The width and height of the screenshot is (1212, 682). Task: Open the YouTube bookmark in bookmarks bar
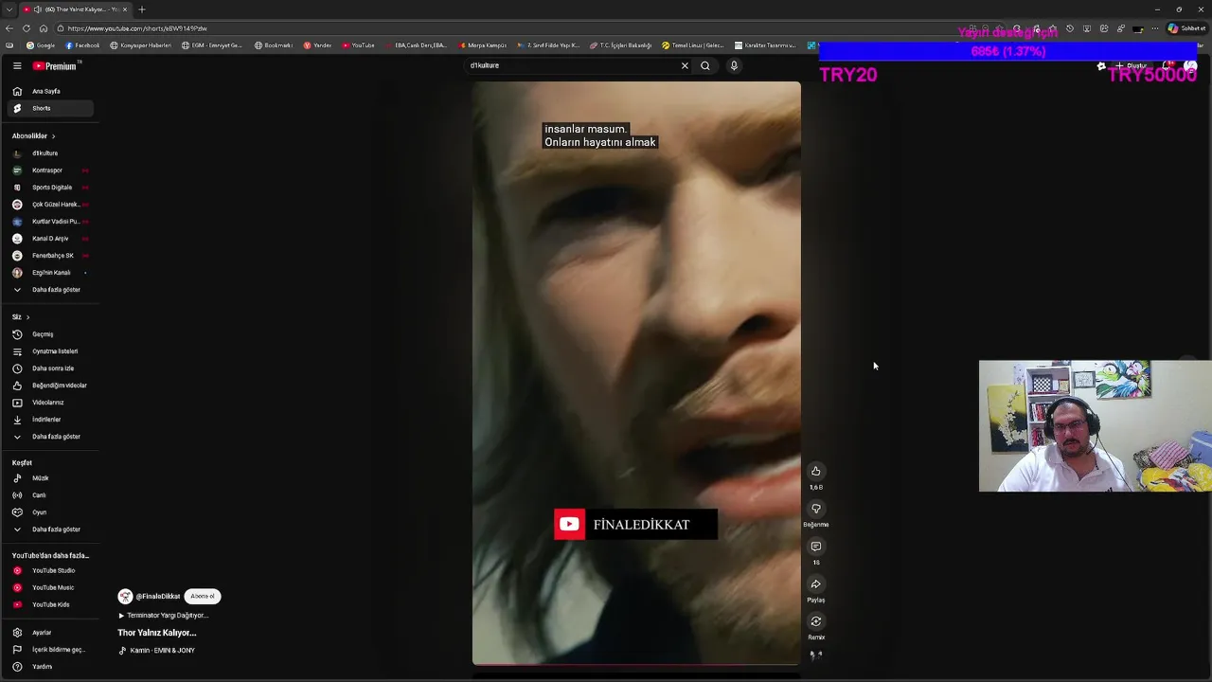coord(358,45)
